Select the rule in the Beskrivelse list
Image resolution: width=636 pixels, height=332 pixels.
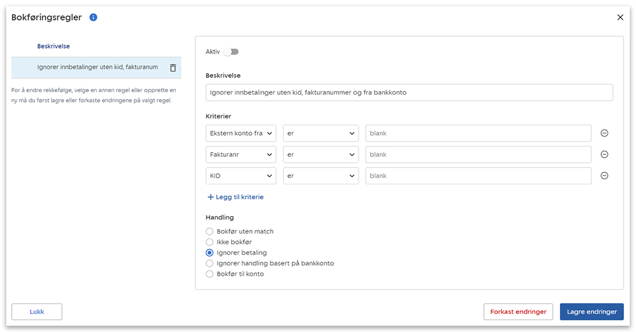tap(97, 67)
